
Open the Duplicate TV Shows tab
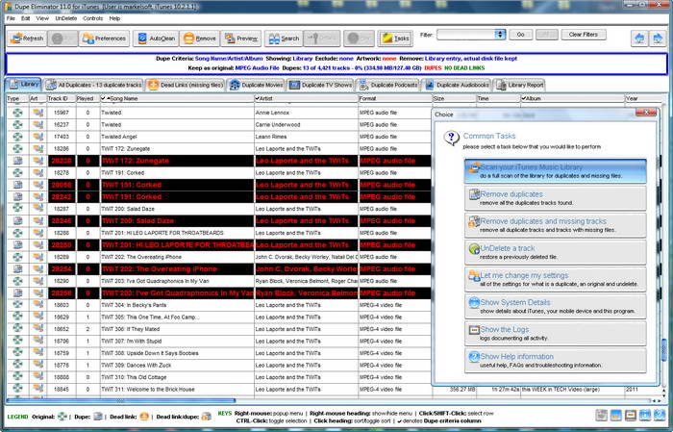coord(320,85)
